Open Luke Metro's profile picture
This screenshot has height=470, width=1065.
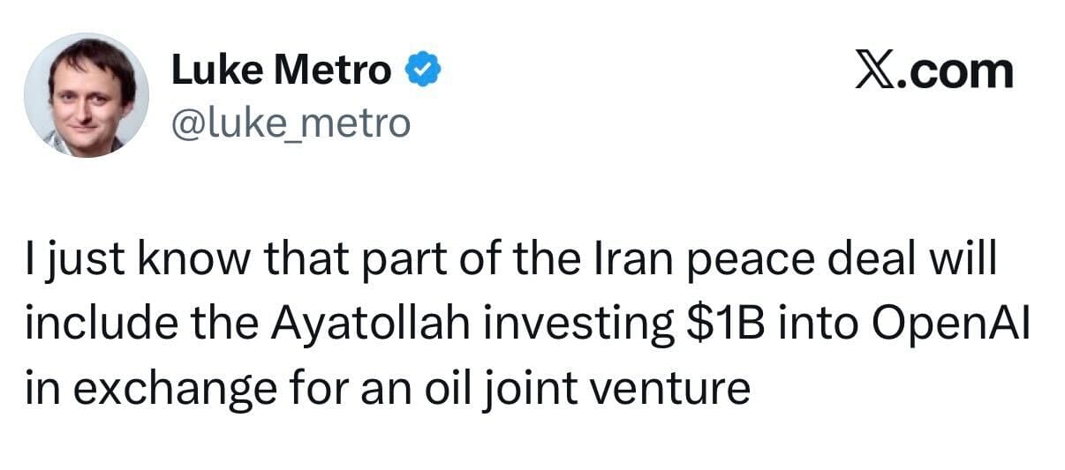point(86,96)
